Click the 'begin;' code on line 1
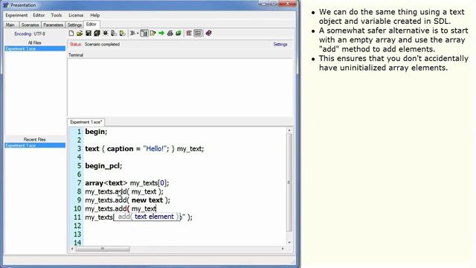 click(96, 132)
